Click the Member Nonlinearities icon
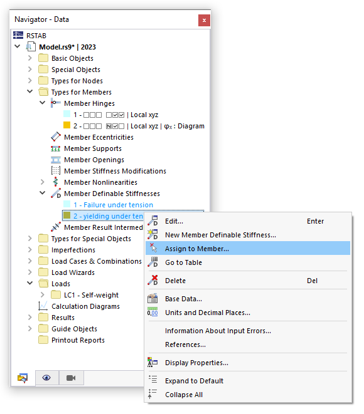This screenshot has width=364, height=414. pos(56,182)
